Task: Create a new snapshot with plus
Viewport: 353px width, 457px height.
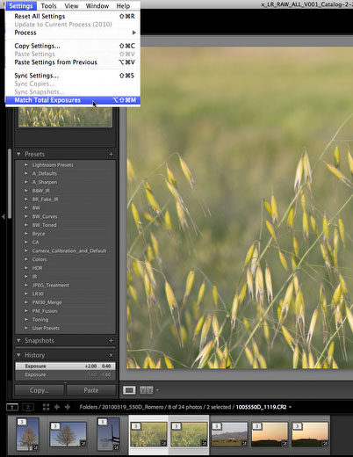Action: pyautogui.click(x=111, y=340)
